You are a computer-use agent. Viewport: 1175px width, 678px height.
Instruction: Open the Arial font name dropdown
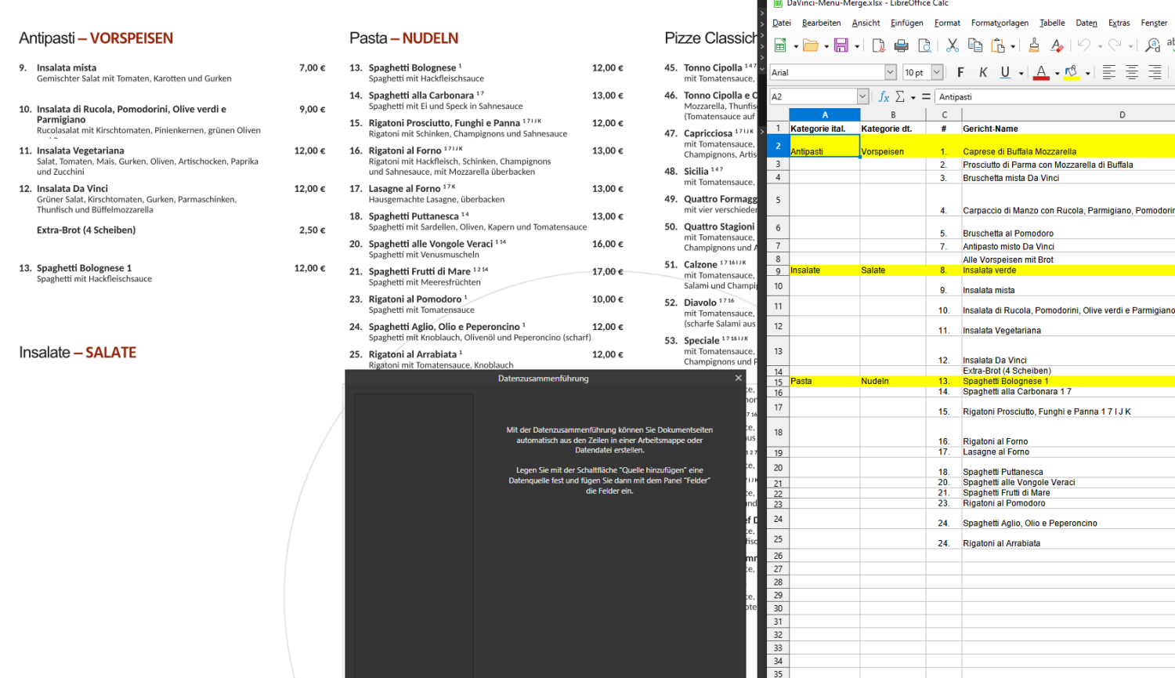pyautogui.click(x=890, y=72)
